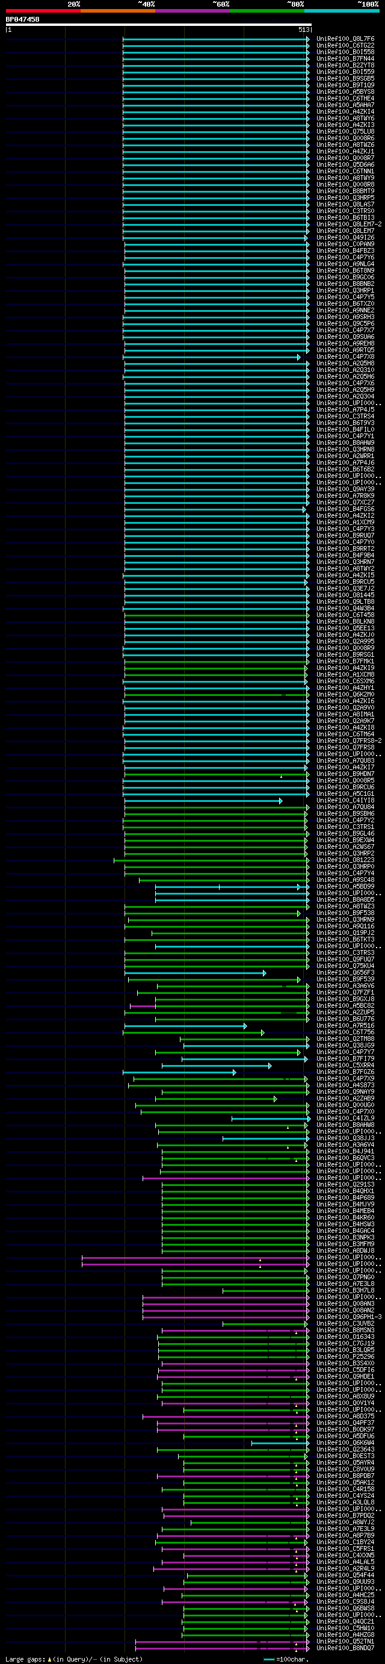The height and width of the screenshot is (1664, 385).
Task: Click UniRef100_Q656F3 hit
Action: click(x=345, y=973)
